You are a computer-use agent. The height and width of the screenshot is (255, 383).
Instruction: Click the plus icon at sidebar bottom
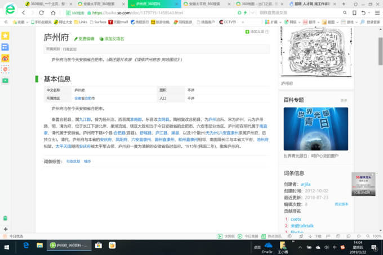pos(5,229)
